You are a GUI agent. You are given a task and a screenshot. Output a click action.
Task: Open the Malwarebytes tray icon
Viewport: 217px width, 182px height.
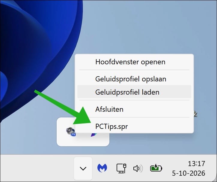tap(102, 168)
